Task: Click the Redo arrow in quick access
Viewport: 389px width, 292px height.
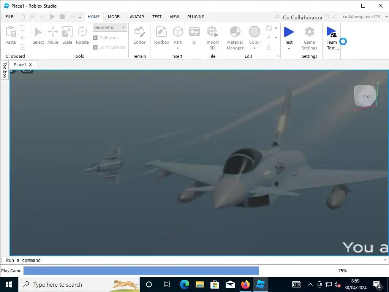Action: point(43,17)
